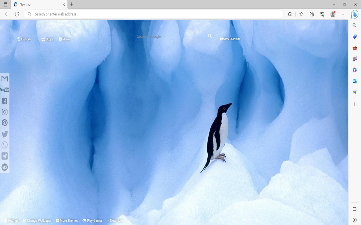Refresh the page
The width and height of the screenshot is (361, 225).
point(17,14)
